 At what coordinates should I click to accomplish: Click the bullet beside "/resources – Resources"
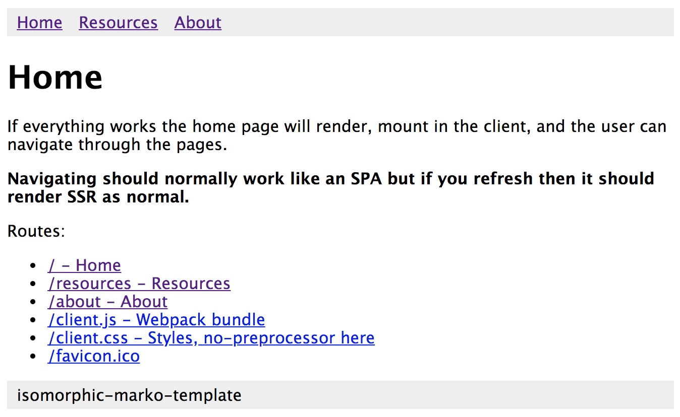click(34, 284)
